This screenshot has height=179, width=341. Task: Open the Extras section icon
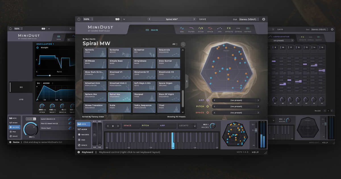pyautogui.click(x=238, y=29)
